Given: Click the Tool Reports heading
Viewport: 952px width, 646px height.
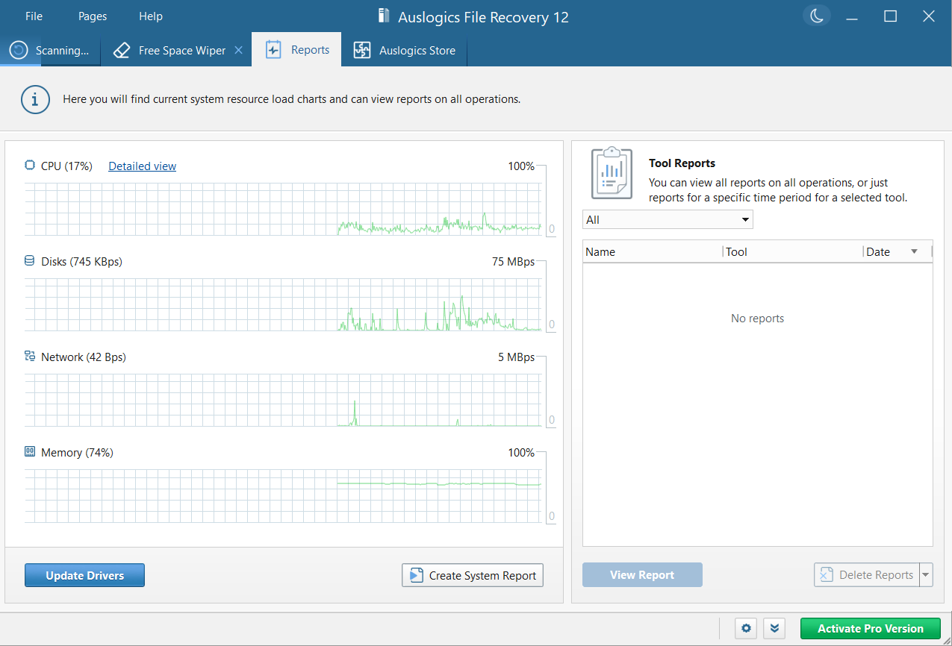Looking at the screenshot, I should pos(682,163).
